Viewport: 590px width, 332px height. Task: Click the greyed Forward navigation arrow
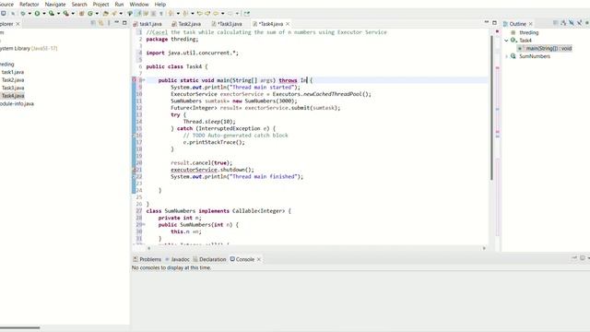coord(230,13)
